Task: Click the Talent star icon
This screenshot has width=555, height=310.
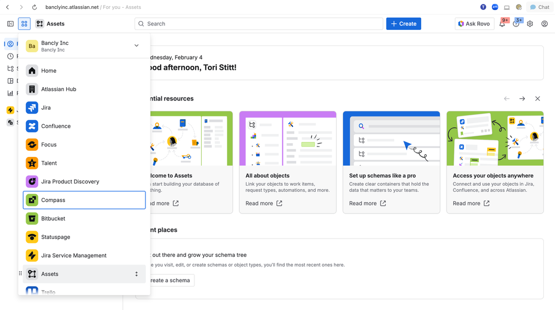Action: [x=32, y=163]
